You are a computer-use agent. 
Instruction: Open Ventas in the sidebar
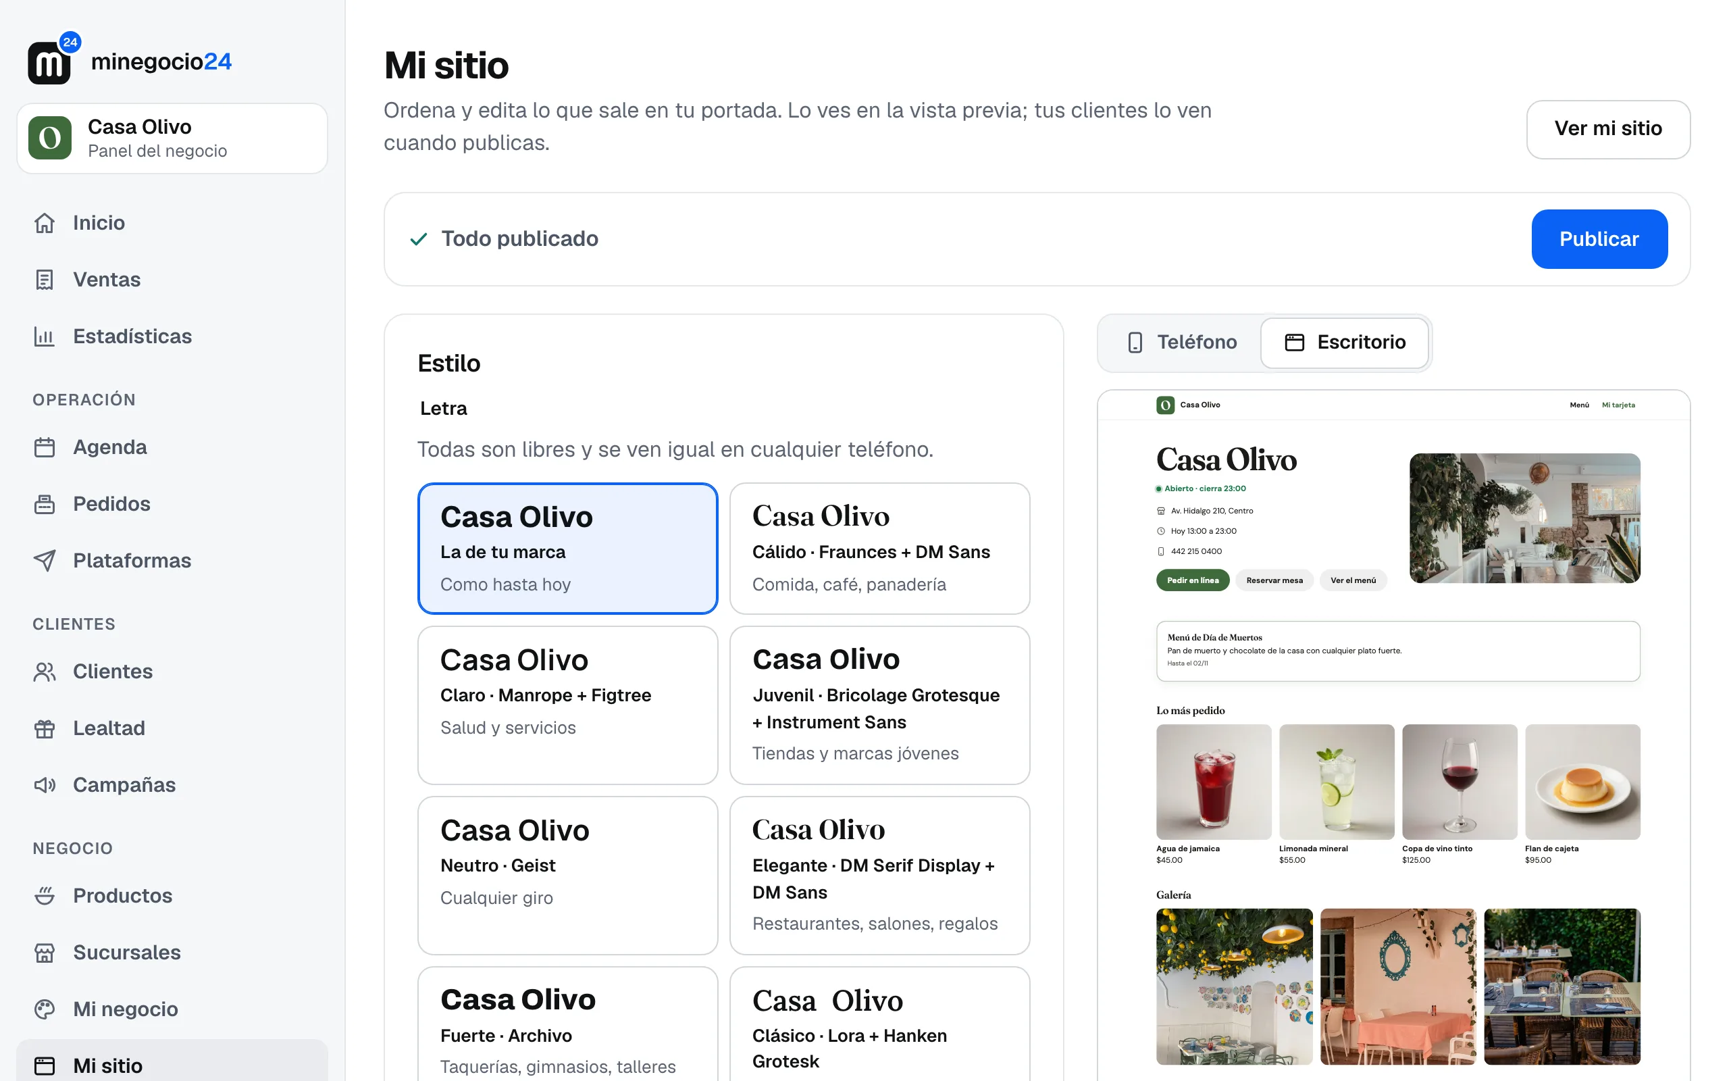[x=172, y=280]
